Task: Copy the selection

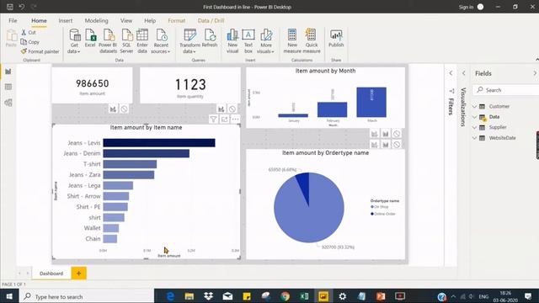Action: (x=30, y=42)
